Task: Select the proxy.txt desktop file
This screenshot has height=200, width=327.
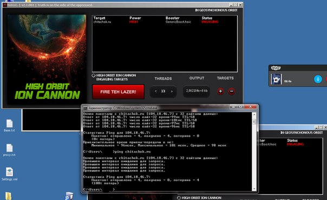Action: (x=9, y=150)
